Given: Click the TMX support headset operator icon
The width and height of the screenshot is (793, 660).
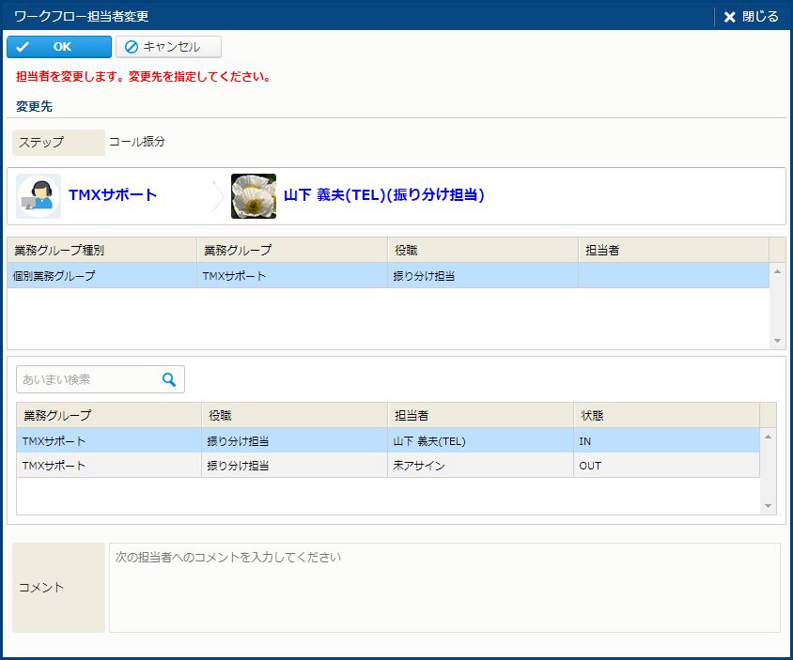Looking at the screenshot, I should 39,196.
